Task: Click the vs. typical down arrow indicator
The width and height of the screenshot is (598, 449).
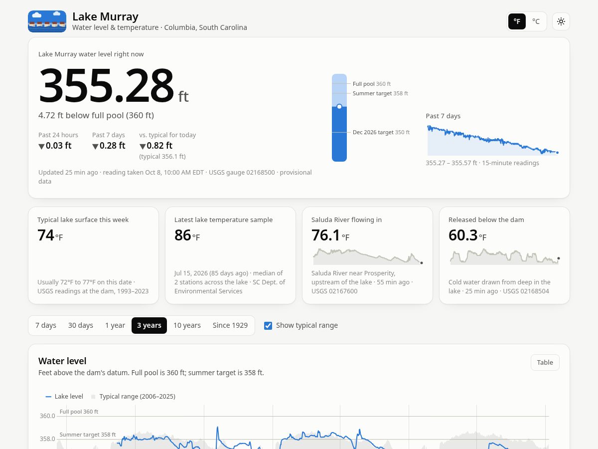Action: [143, 146]
